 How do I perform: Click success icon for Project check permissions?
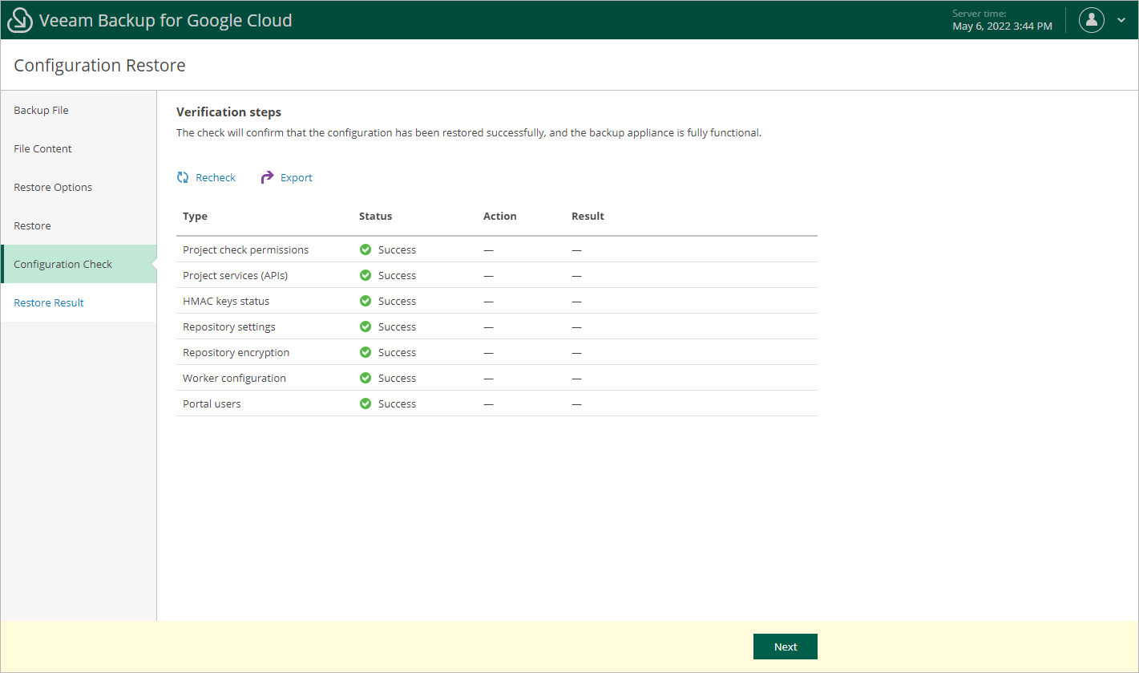366,249
